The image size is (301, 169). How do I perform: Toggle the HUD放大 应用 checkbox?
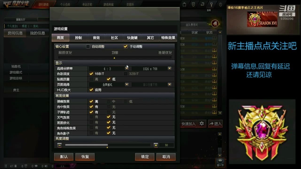click(91, 90)
